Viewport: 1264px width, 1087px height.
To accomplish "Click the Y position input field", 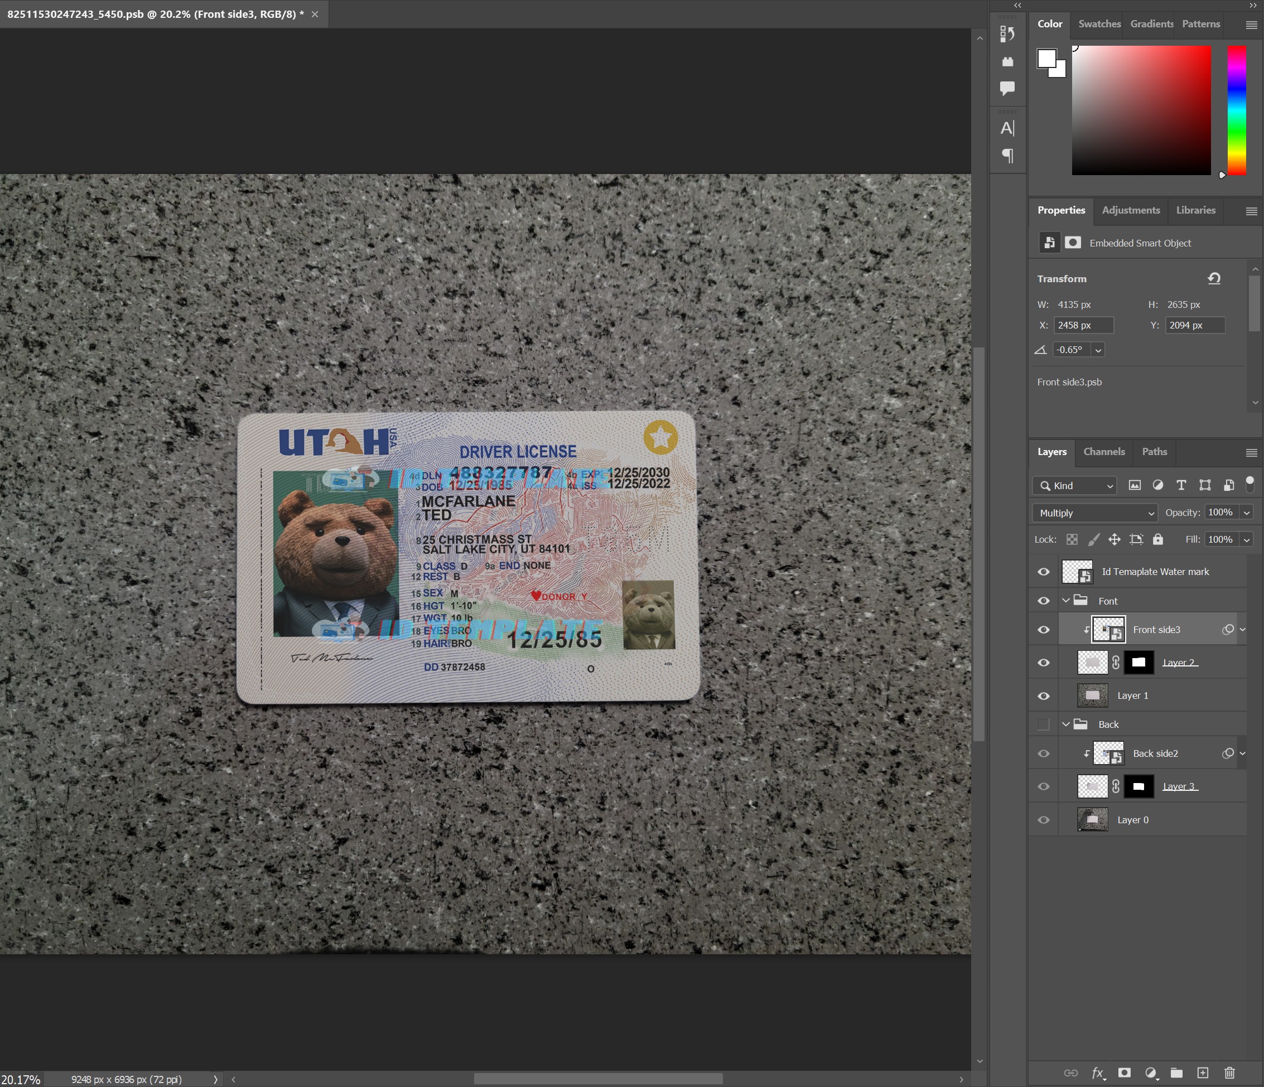I will click(1194, 325).
